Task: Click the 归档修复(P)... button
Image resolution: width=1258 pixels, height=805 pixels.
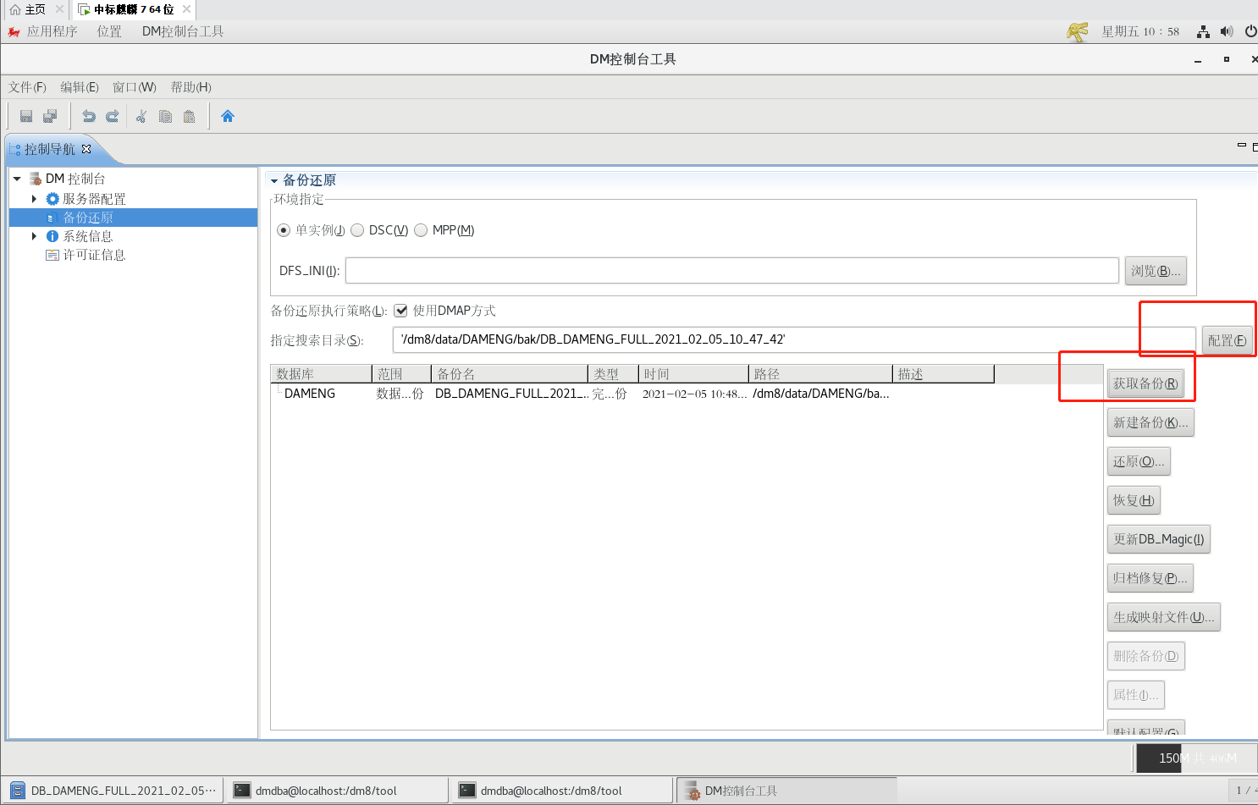Action: [x=1150, y=578]
